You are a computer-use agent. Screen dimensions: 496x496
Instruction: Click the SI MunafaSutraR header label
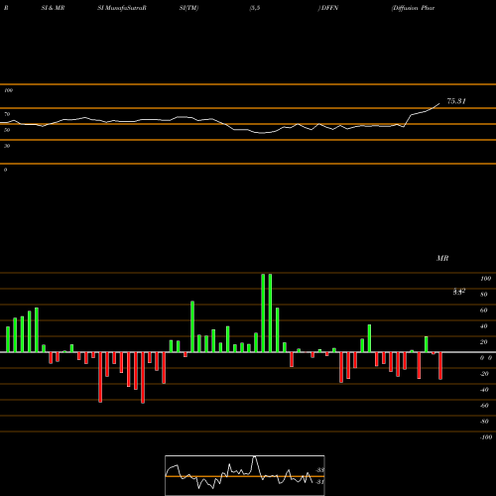coord(122,8)
